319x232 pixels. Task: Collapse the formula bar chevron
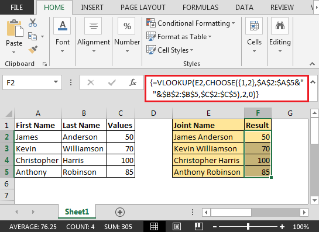pos(313,82)
